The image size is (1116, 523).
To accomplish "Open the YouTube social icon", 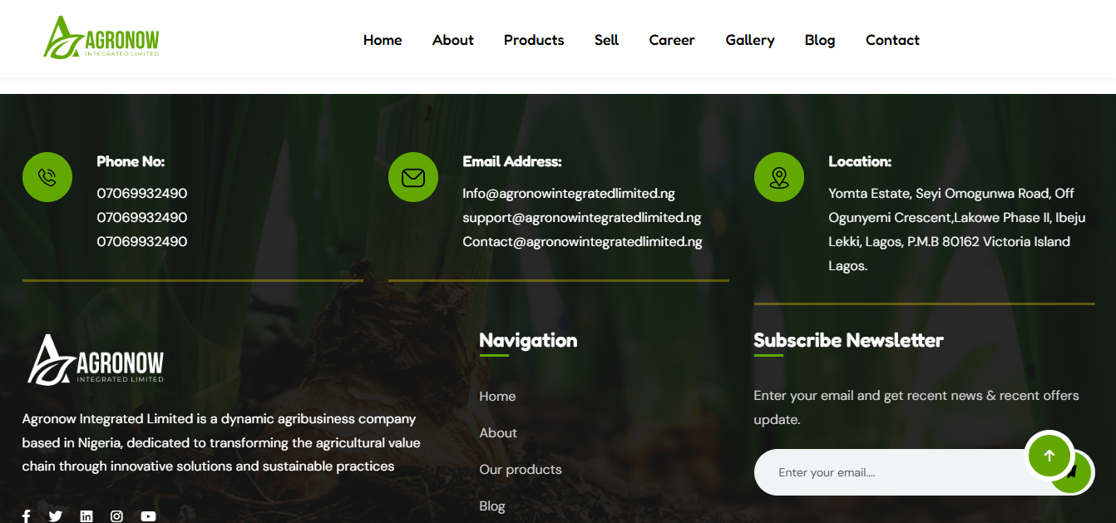I will click(x=148, y=516).
